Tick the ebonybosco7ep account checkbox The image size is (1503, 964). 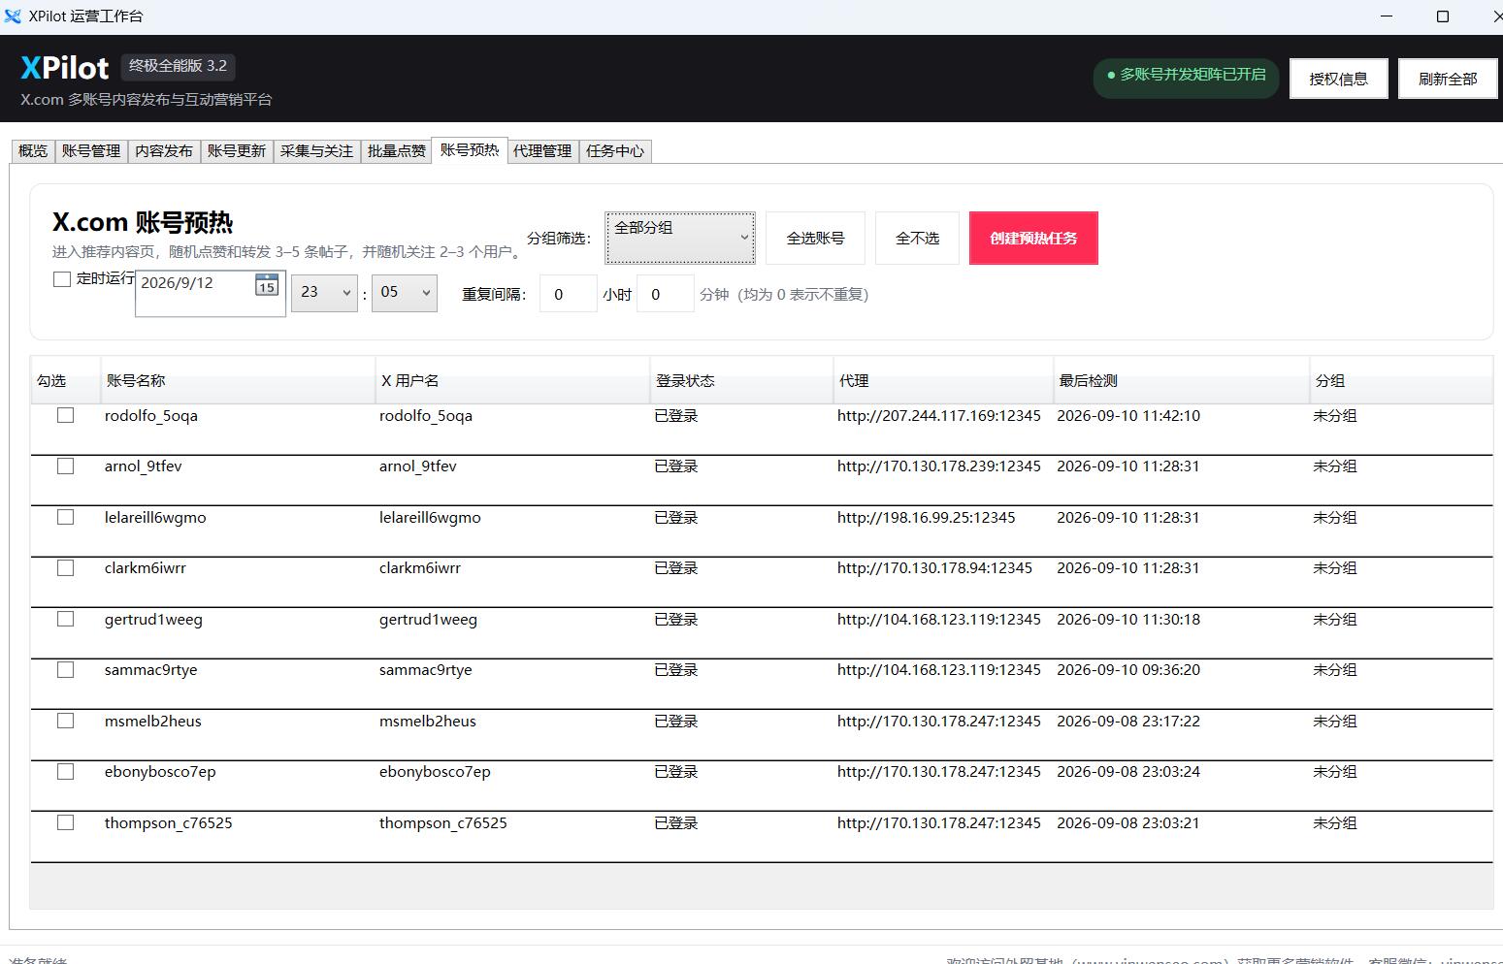coord(66,772)
